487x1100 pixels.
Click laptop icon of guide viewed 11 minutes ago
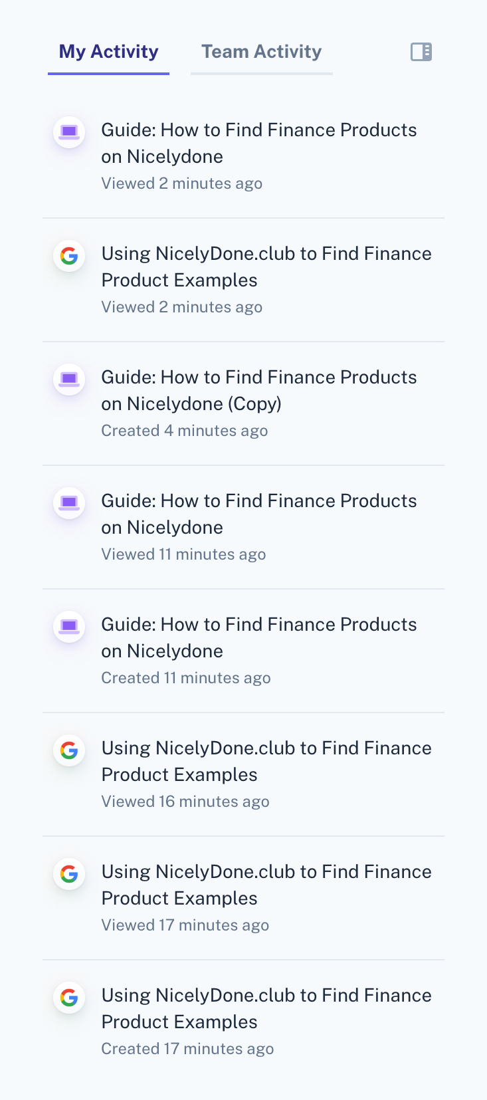tap(69, 503)
